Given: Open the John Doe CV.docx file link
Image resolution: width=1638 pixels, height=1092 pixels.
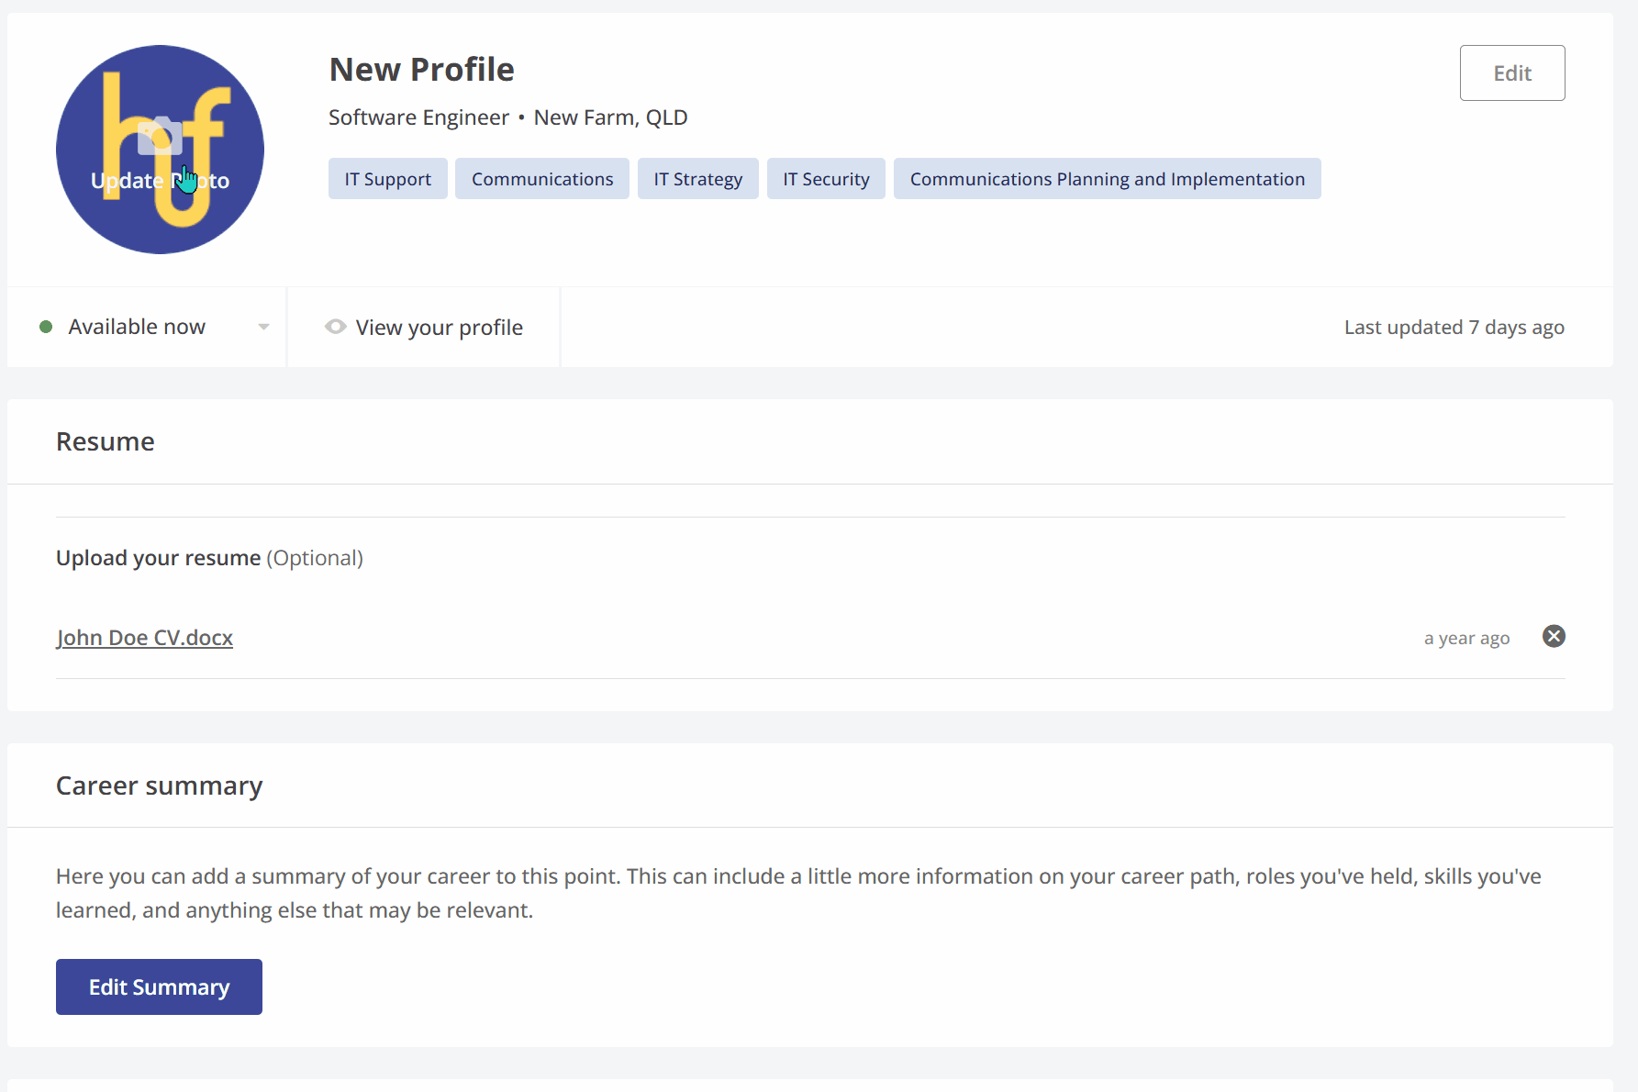Looking at the screenshot, I should pyautogui.click(x=144, y=638).
